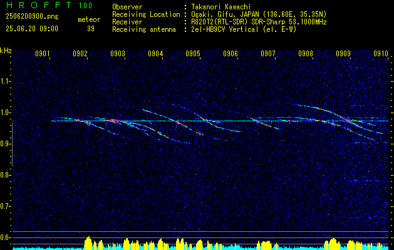Click the 0908 time marker
The image size is (394, 250).
click(306, 54)
